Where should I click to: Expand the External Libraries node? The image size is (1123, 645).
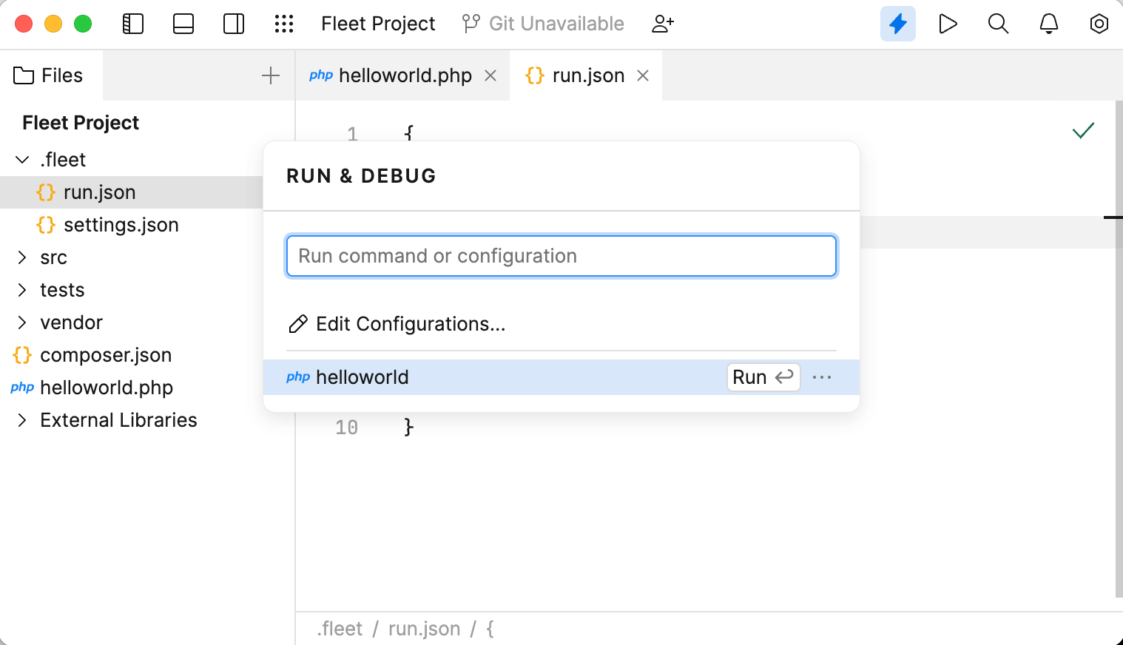(x=22, y=420)
